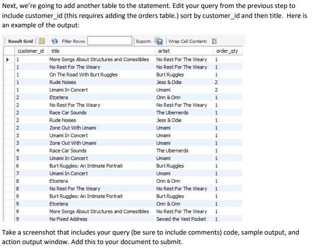
Task: Select 'Etcetera' in customer 8 row
Action: pyautogui.click(x=59, y=181)
